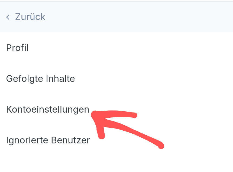Image resolution: width=233 pixels, height=172 pixels.
Task: Open the Profil menu entry
Action: pos(17,48)
